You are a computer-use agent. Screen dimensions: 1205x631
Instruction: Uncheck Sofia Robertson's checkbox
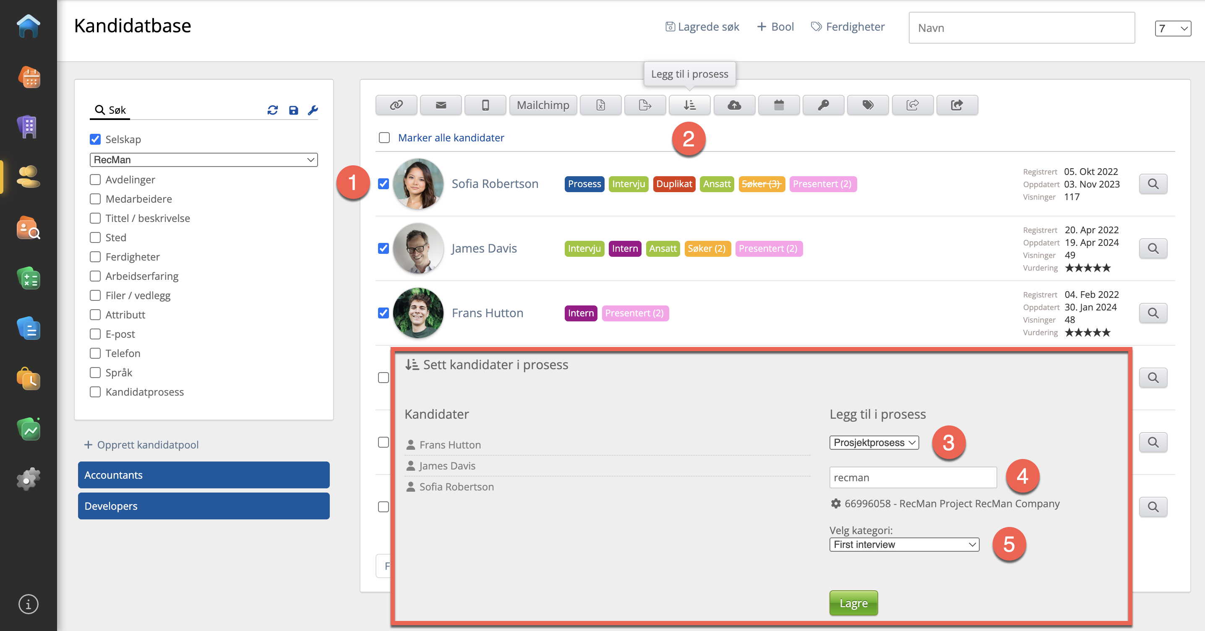pos(383,184)
